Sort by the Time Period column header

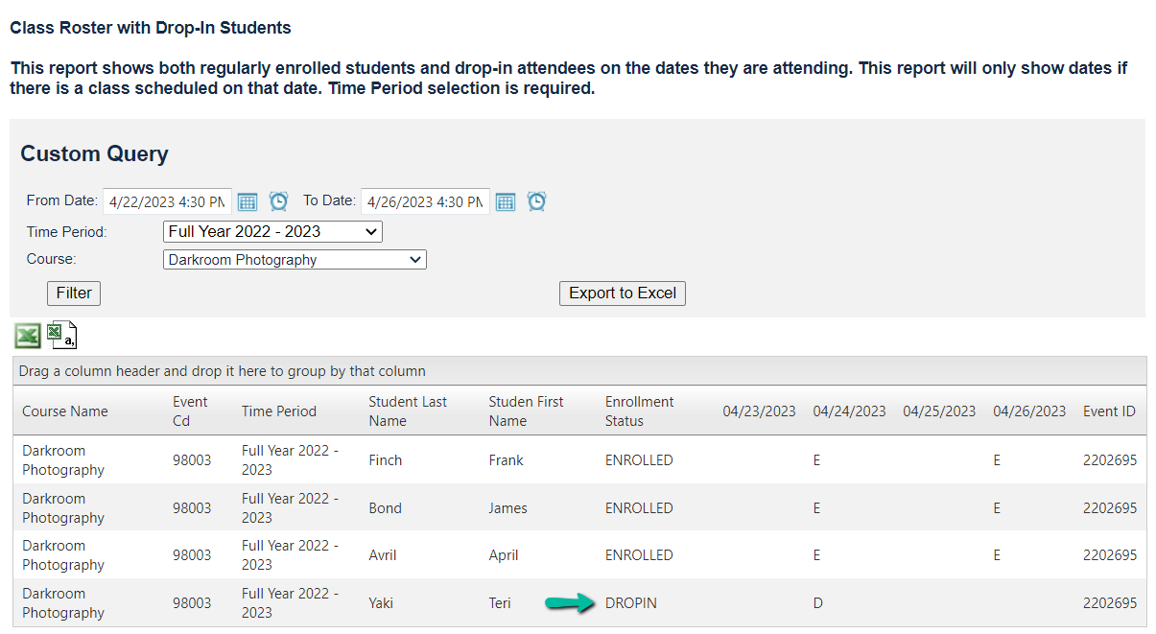279,411
